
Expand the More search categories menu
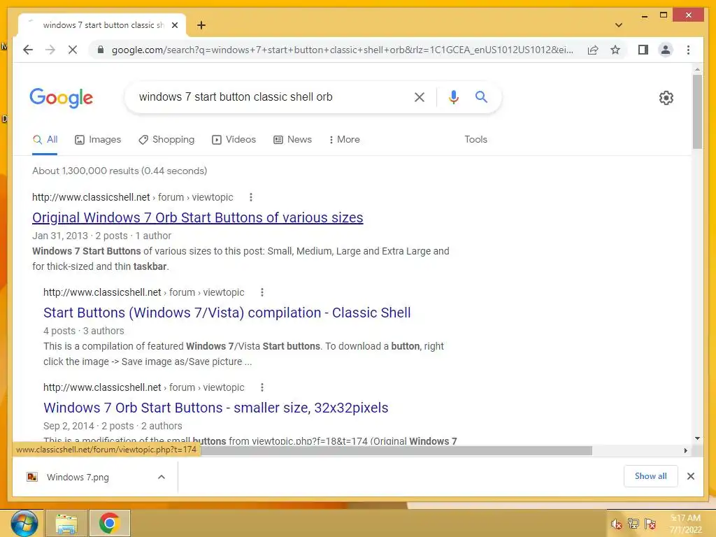click(x=344, y=139)
